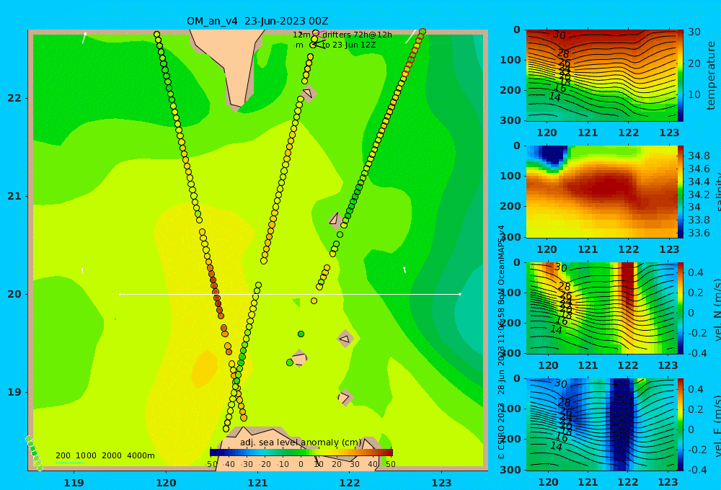Click the green drifter dots at the lower-left corner
Viewport: 721px width, 490px height.
[34, 453]
